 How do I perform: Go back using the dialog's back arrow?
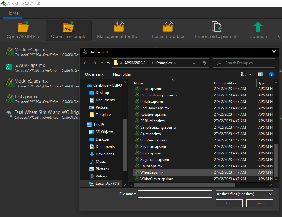(85, 63)
